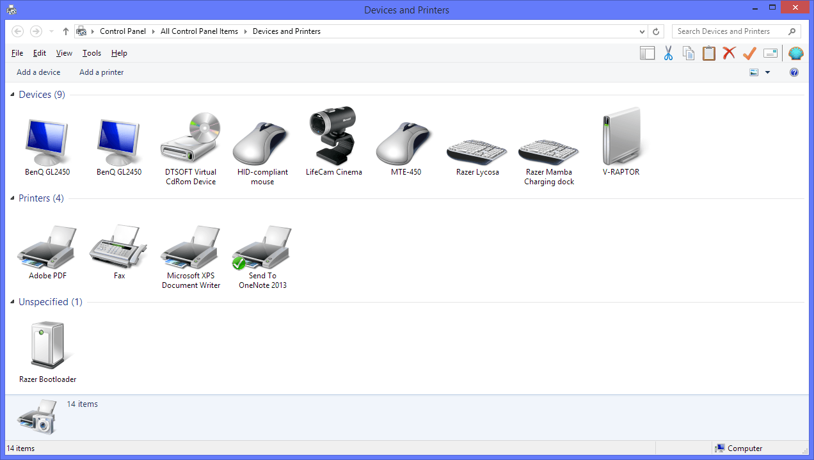Screen dimensions: 814x460
Task: Click Add a printer
Action: click(x=101, y=72)
